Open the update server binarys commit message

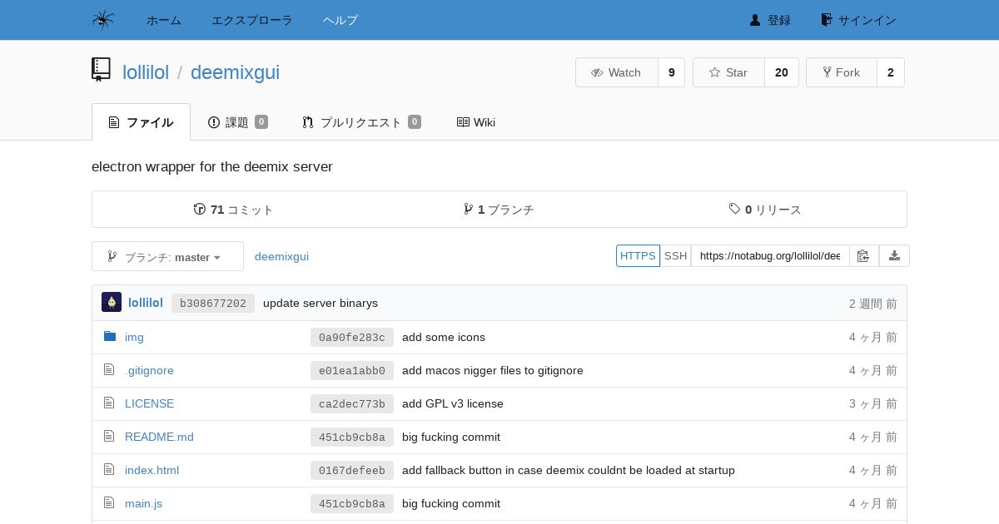(x=321, y=303)
